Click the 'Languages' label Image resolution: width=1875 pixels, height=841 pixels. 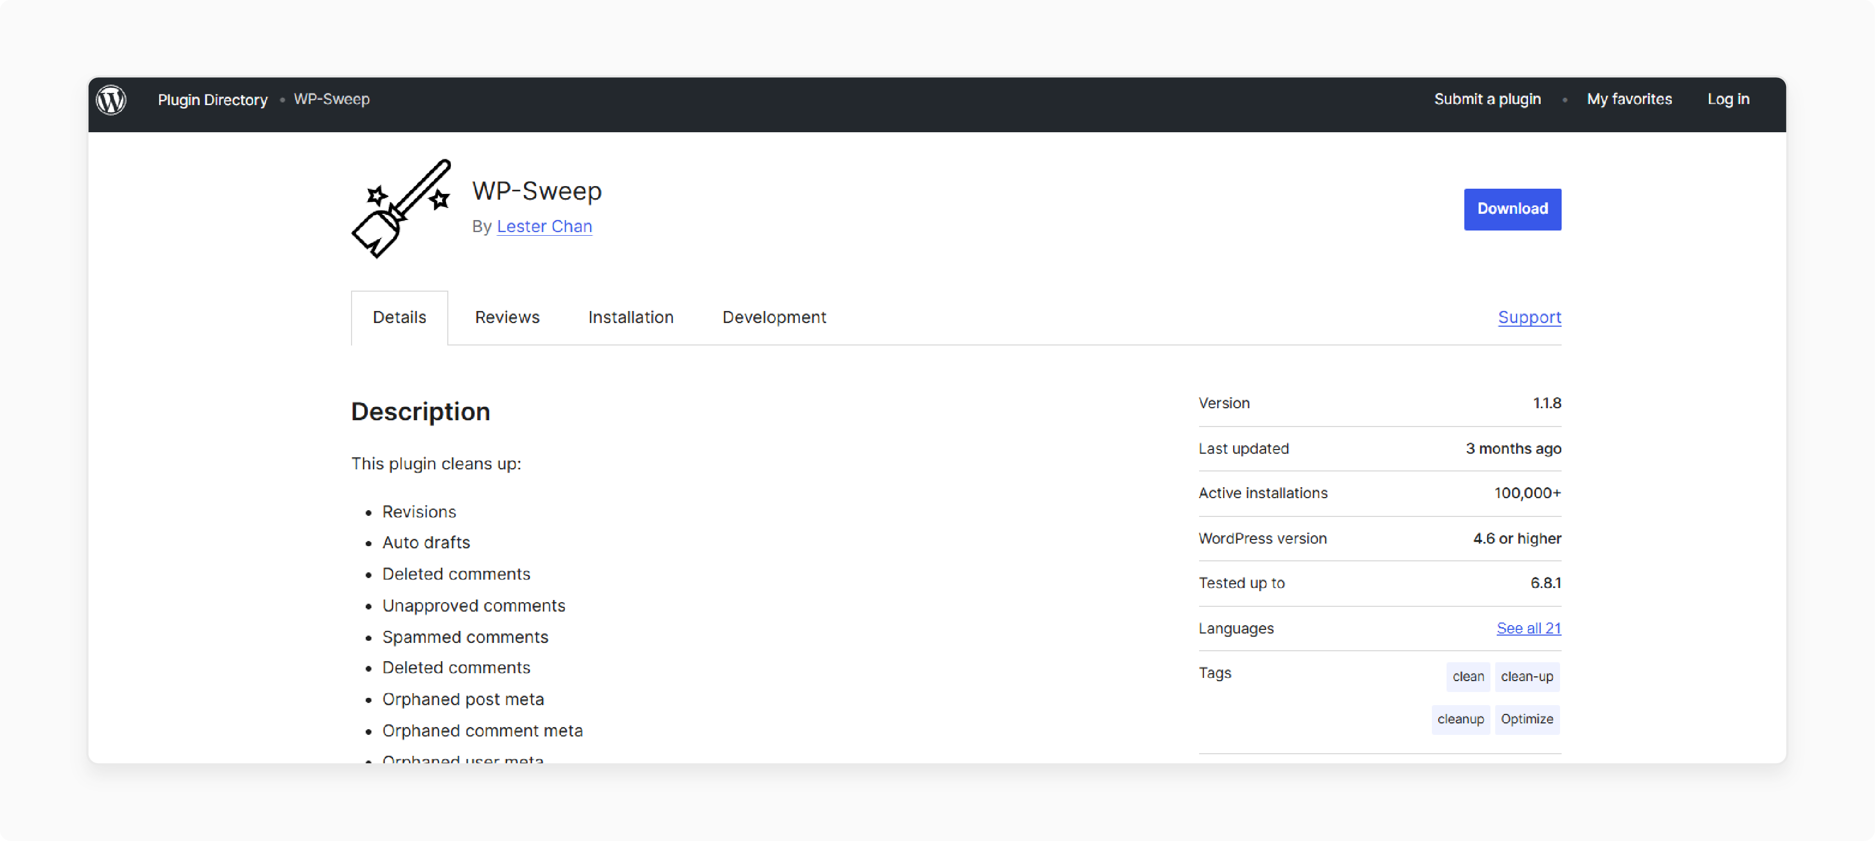(x=1236, y=628)
